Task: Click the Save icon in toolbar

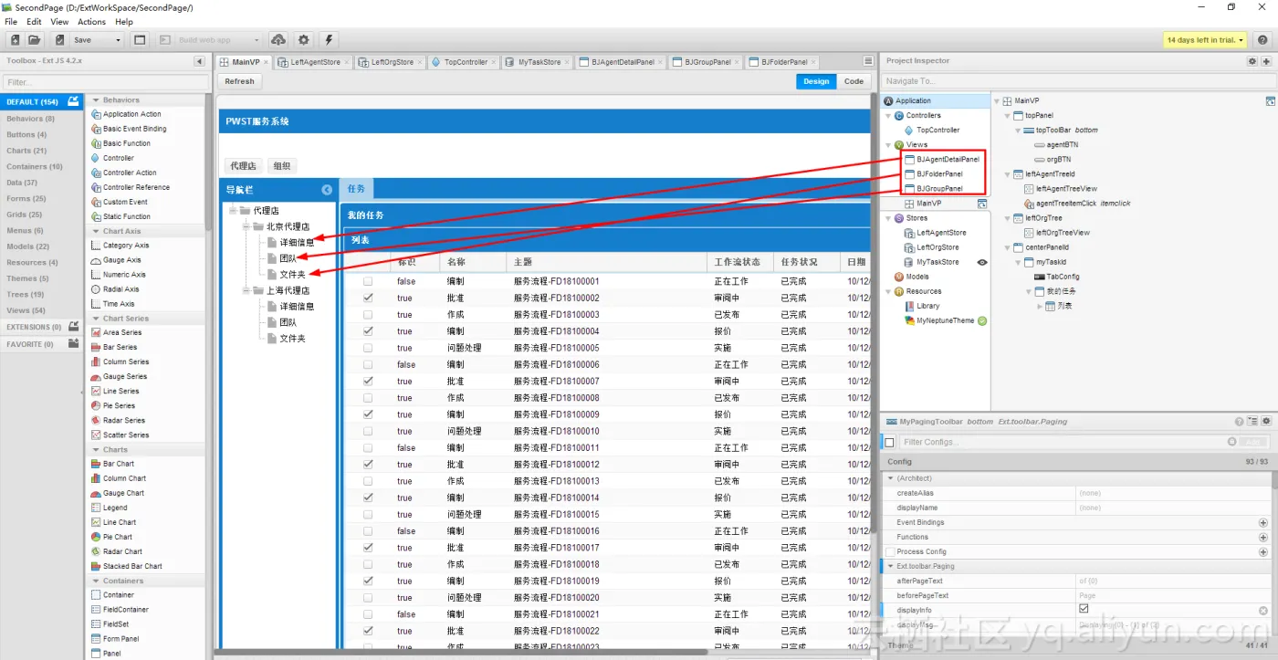Action: pyautogui.click(x=60, y=40)
